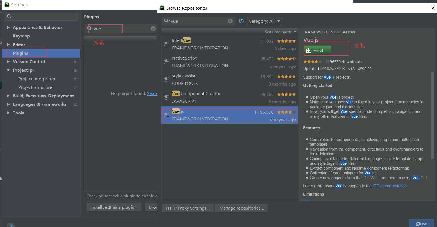The height and width of the screenshot is (227, 437).
Task: Click the Project Structure project-level icon
Action: (75, 87)
